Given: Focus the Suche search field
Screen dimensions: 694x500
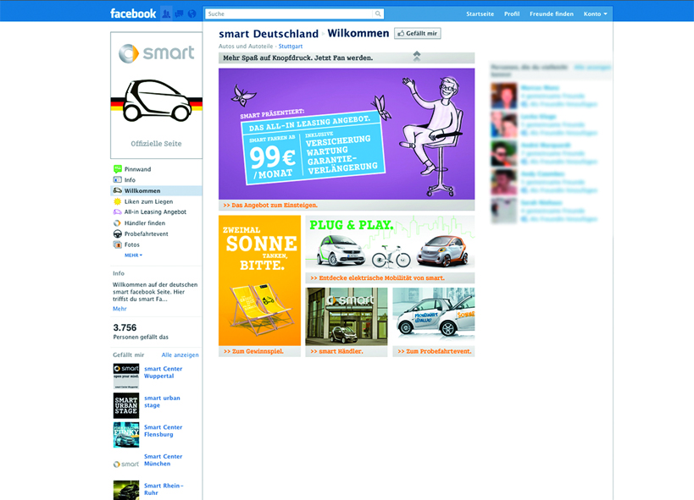Looking at the screenshot, I should tap(290, 14).
